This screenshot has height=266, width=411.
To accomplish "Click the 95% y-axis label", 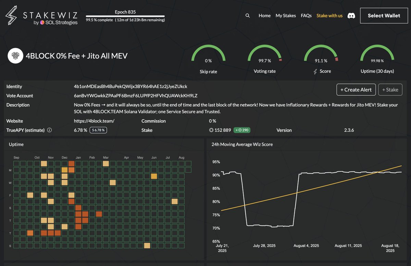I will point(216,162).
